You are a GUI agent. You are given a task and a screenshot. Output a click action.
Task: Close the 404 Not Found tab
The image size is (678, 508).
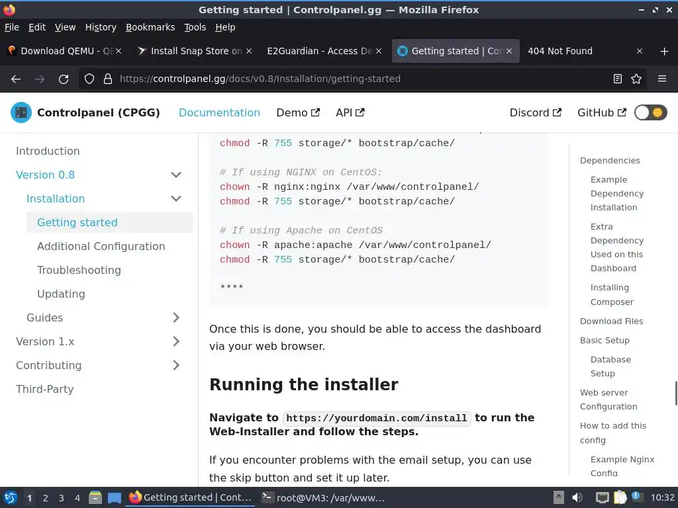640,51
